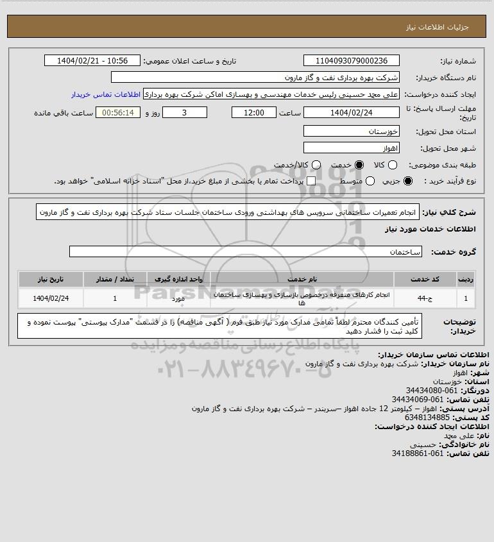Click the delivery city field اهواز
Screen dimensions: 494x542
351,148
